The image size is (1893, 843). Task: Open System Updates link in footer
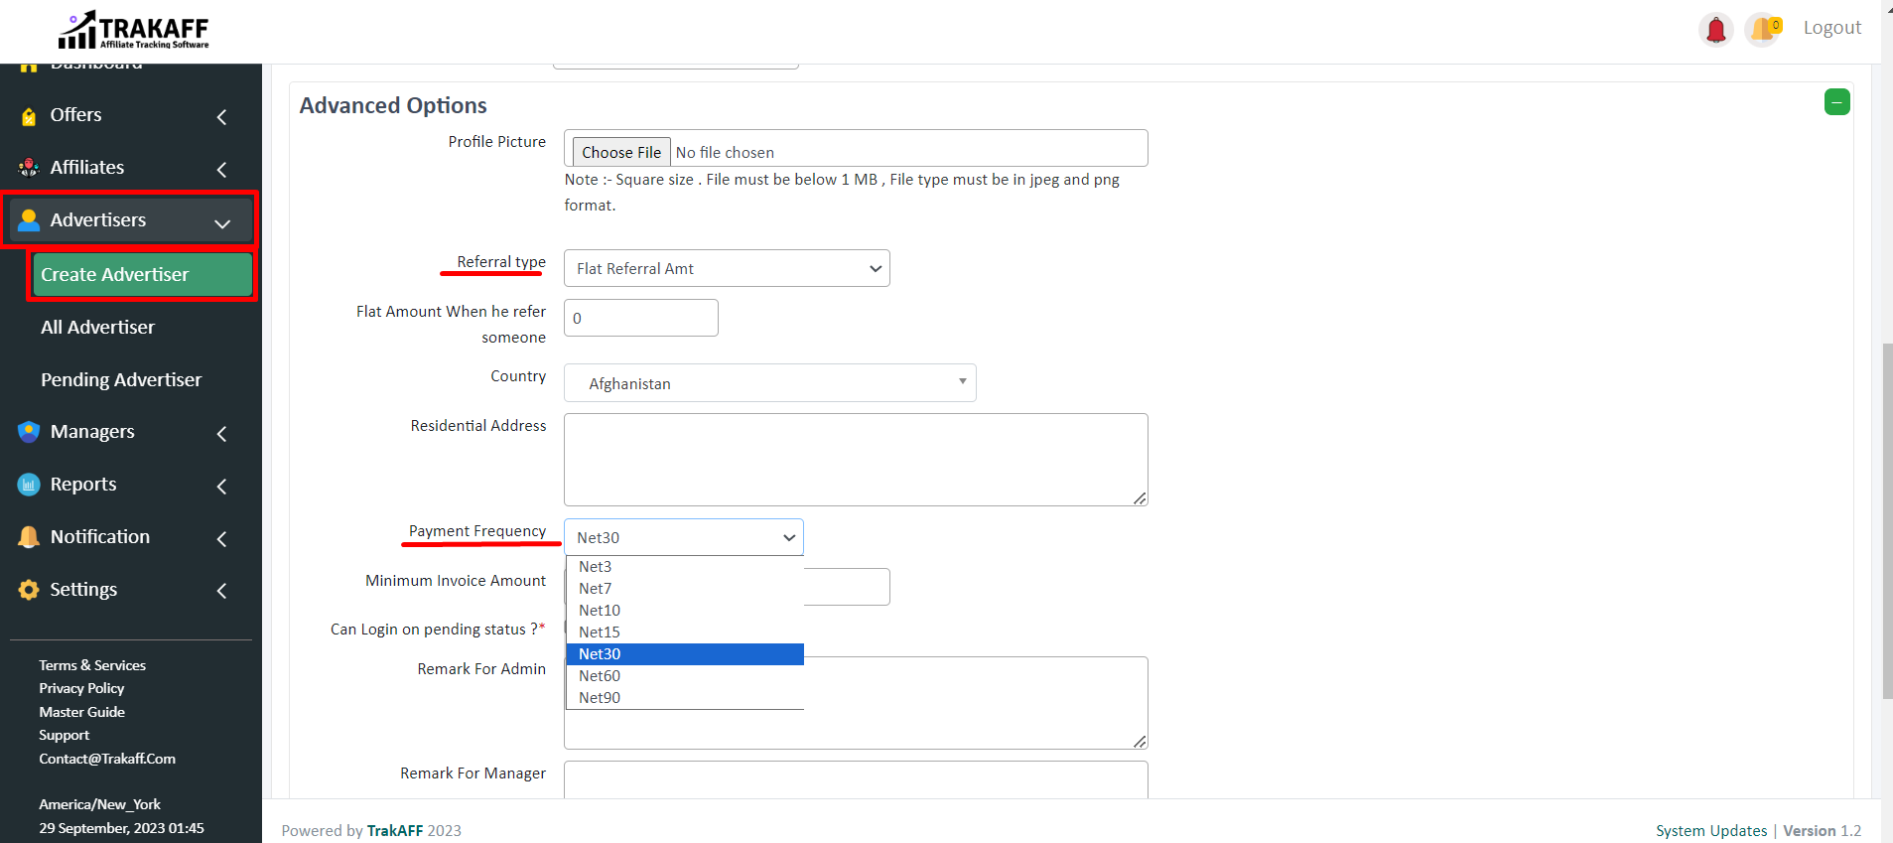1711,831
